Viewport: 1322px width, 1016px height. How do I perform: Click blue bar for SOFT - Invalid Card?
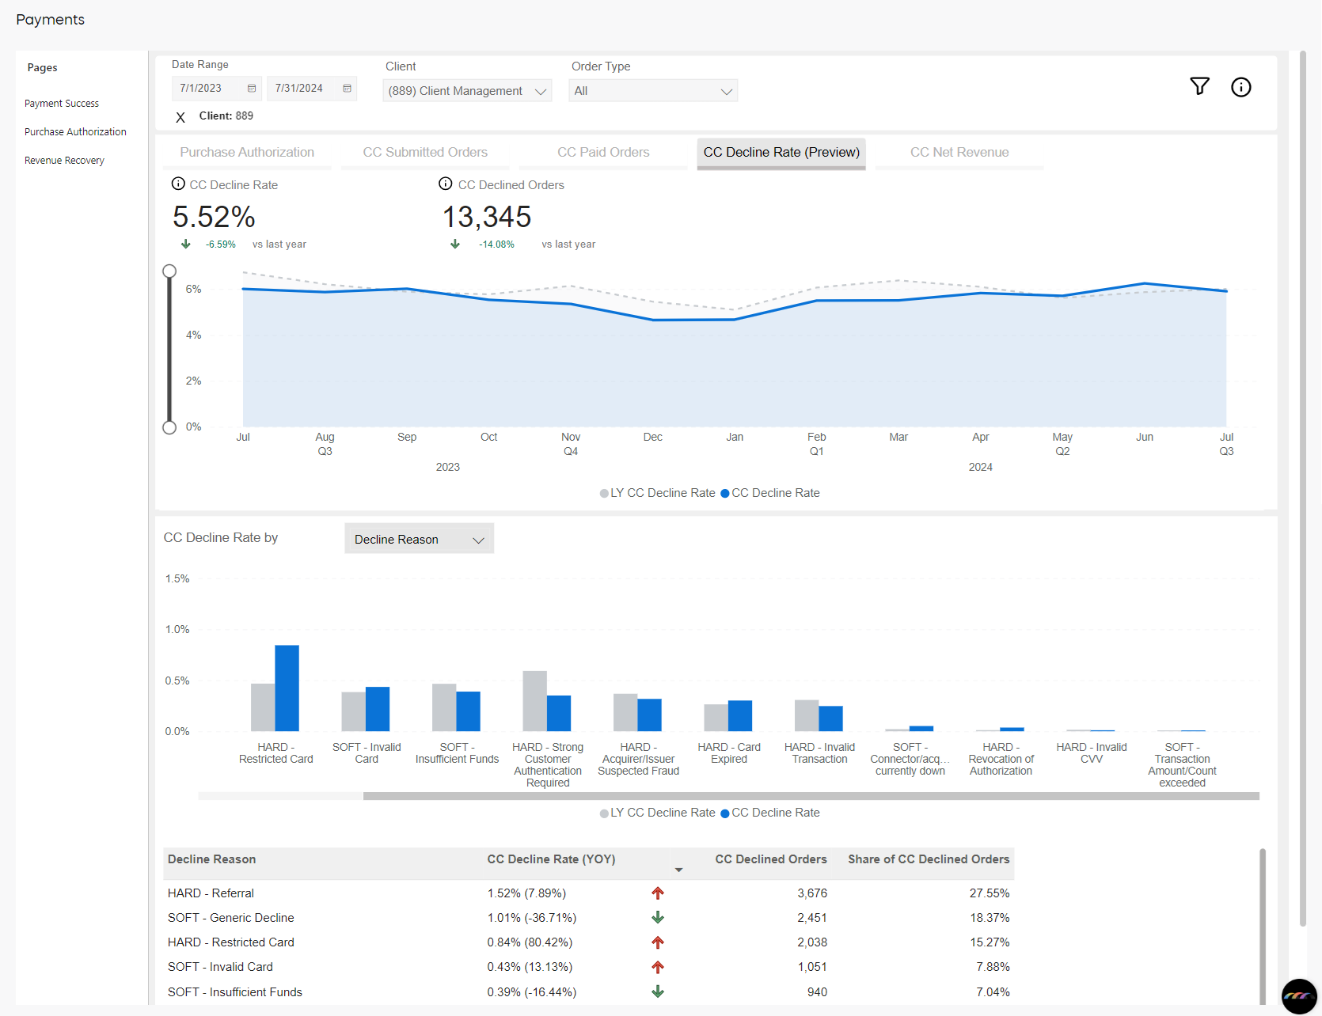tap(378, 709)
